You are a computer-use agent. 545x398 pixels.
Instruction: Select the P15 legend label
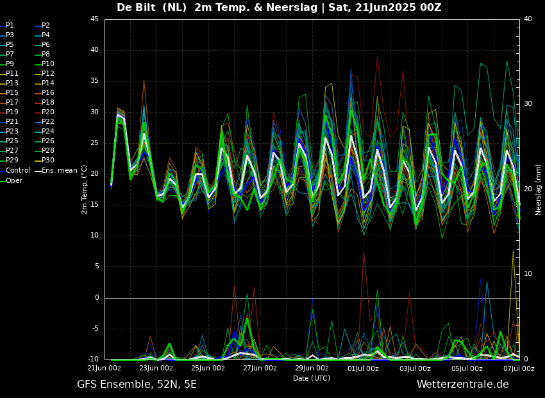12,93
